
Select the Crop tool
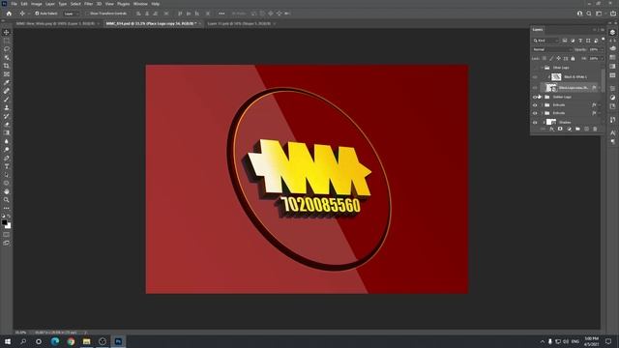7,66
